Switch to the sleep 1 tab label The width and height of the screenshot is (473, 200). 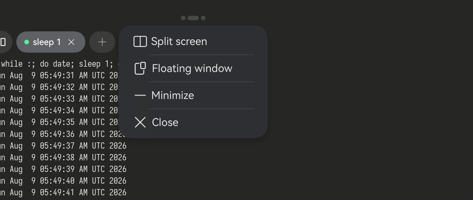[x=47, y=42]
